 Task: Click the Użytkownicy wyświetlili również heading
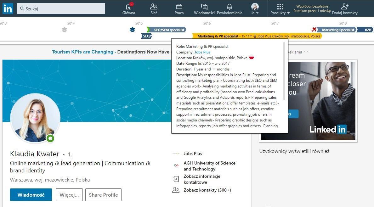[x=294, y=151]
